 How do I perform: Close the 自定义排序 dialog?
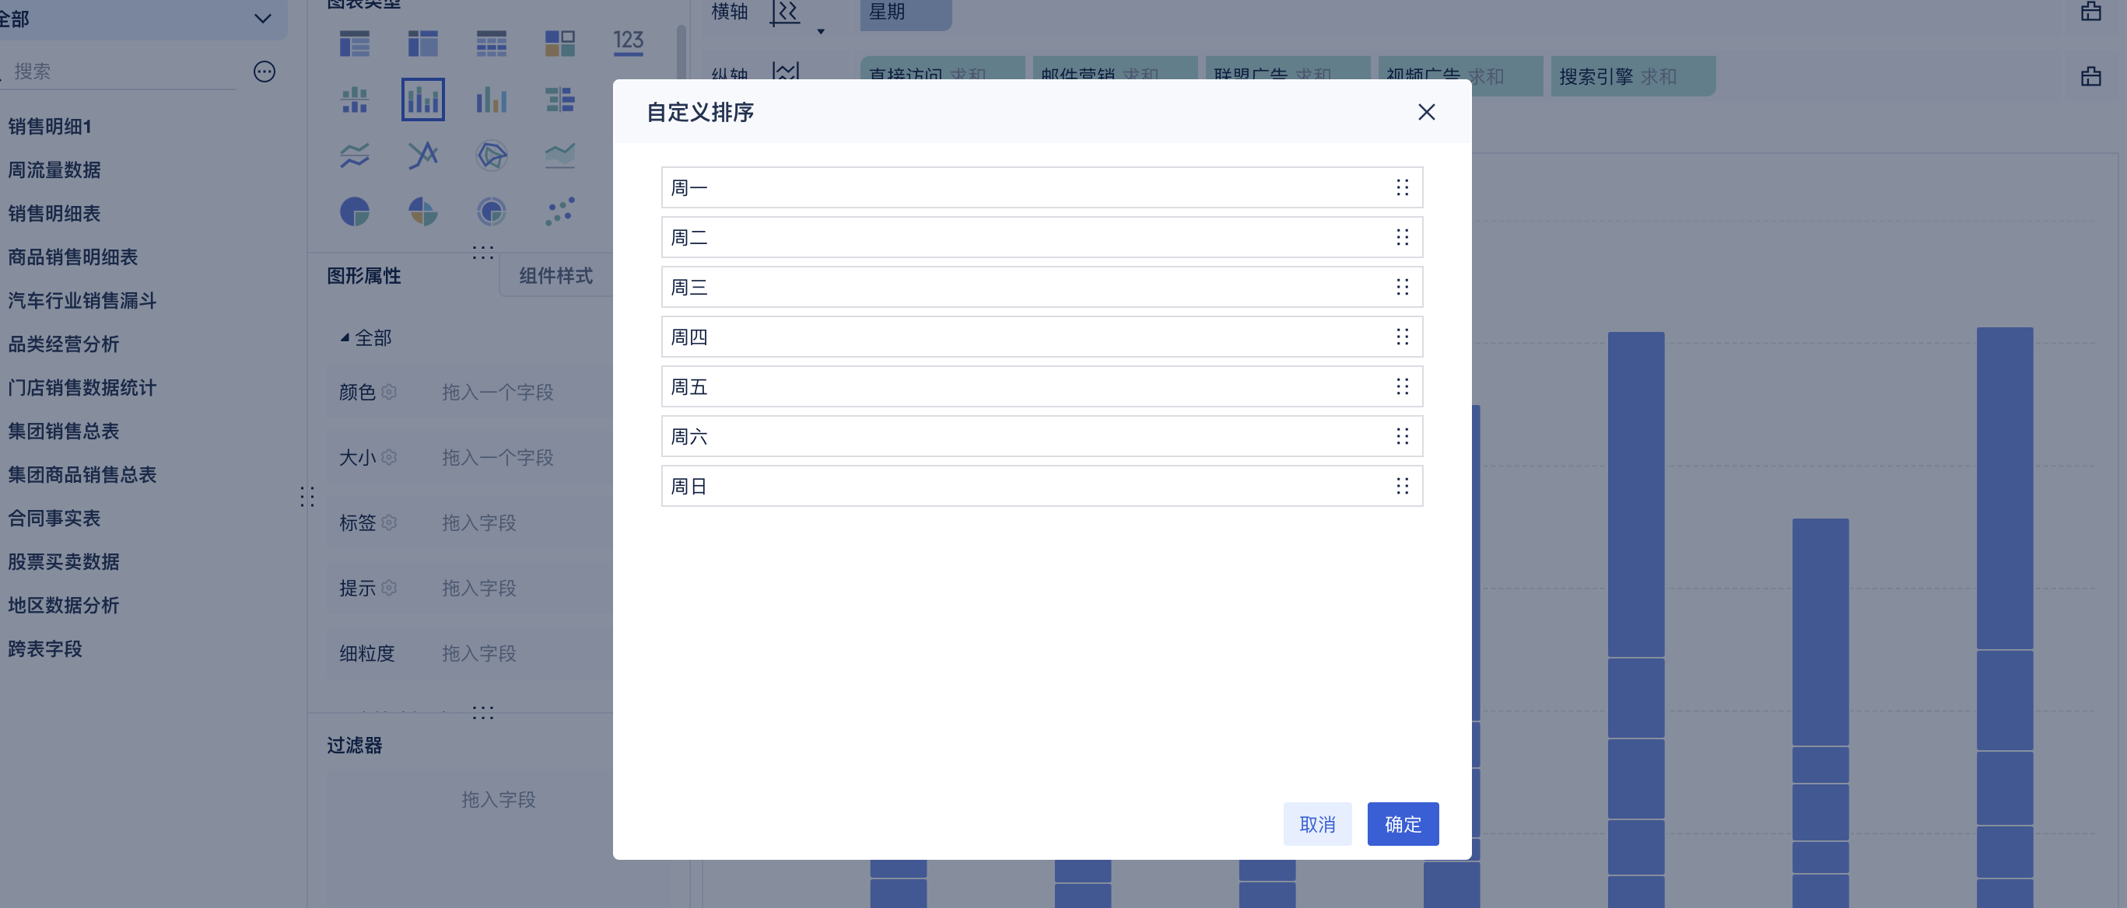coord(1426,112)
